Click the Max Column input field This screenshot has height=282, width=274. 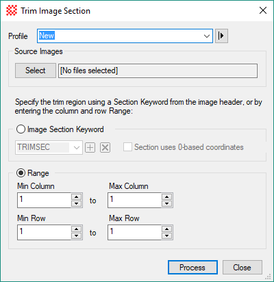click(x=135, y=200)
